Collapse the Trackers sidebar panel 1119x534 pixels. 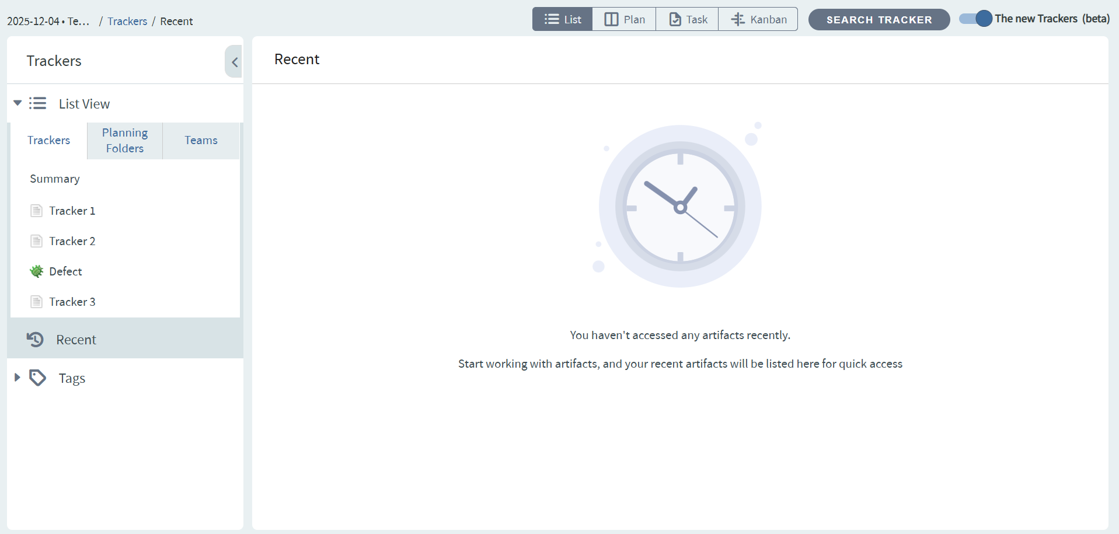click(x=234, y=62)
